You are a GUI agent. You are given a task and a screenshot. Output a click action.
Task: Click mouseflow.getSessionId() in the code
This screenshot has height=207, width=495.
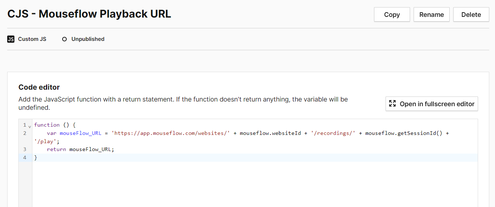(405, 133)
